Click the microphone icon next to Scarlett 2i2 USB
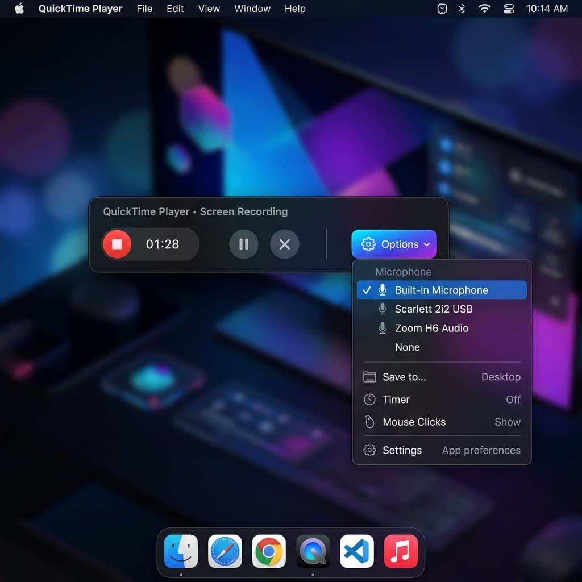 [x=381, y=309]
